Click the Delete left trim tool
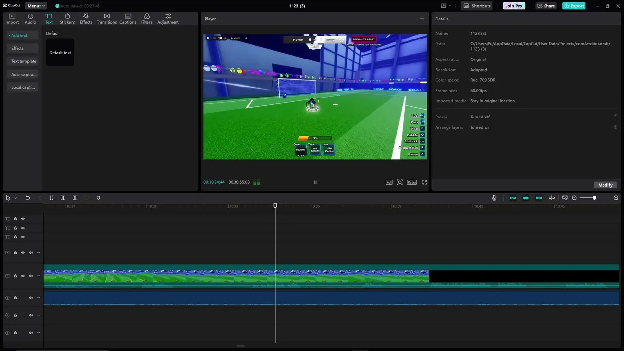 tap(63, 198)
